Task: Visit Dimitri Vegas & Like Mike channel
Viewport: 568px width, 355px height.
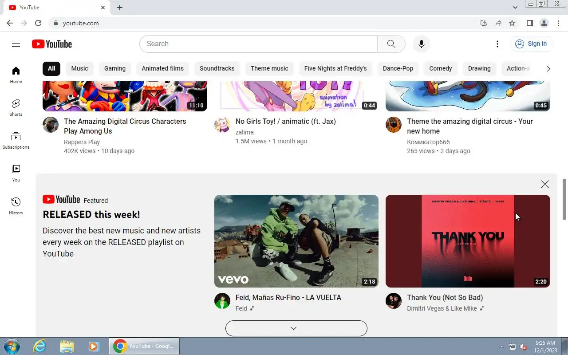Action: pyautogui.click(x=442, y=308)
